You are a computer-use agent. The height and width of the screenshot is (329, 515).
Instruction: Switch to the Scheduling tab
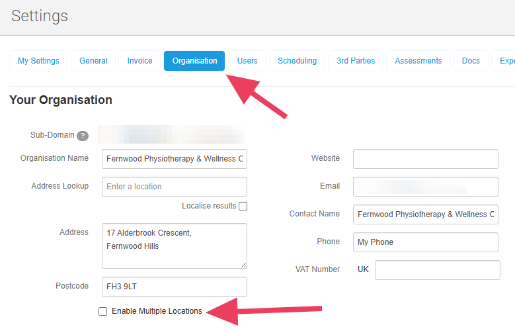pyautogui.click(x=297, y=61)
